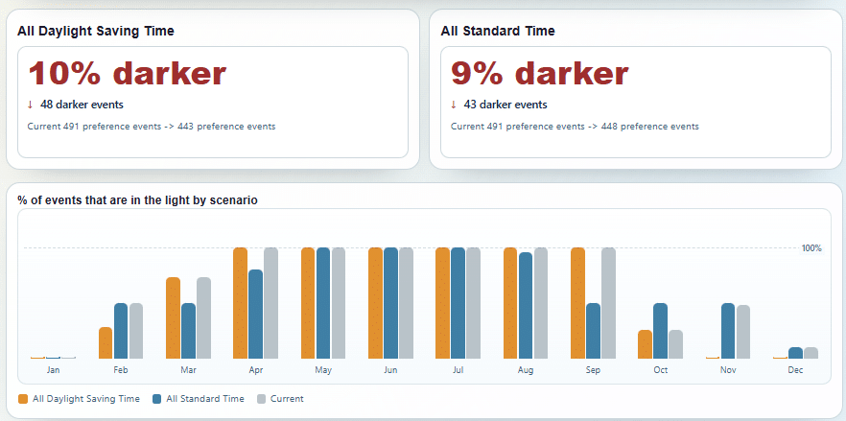846x421 pixels.
Task: Click the gray March Current bar
Action: click(x=204, y=318)
